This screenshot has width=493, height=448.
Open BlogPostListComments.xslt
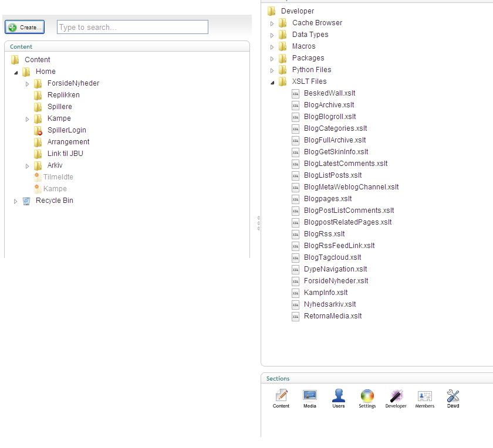click(x=349, y=210)
